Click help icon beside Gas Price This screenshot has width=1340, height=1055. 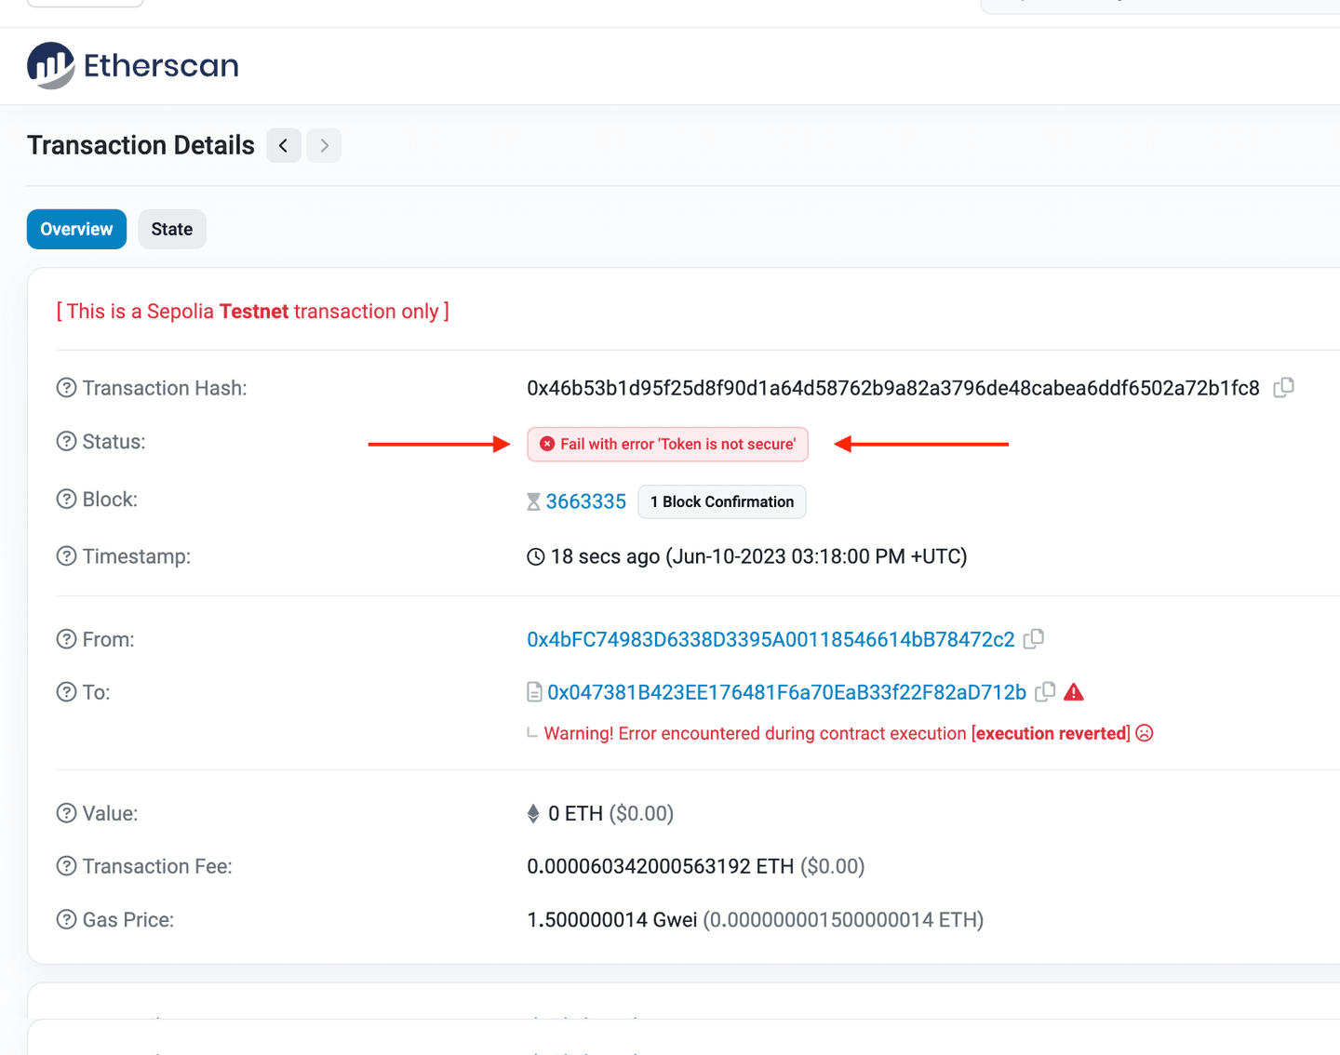pyautogui.click(x=66, y=920)
